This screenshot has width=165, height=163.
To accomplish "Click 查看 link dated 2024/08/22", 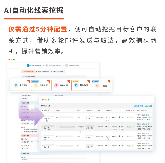I will point(148,115).
